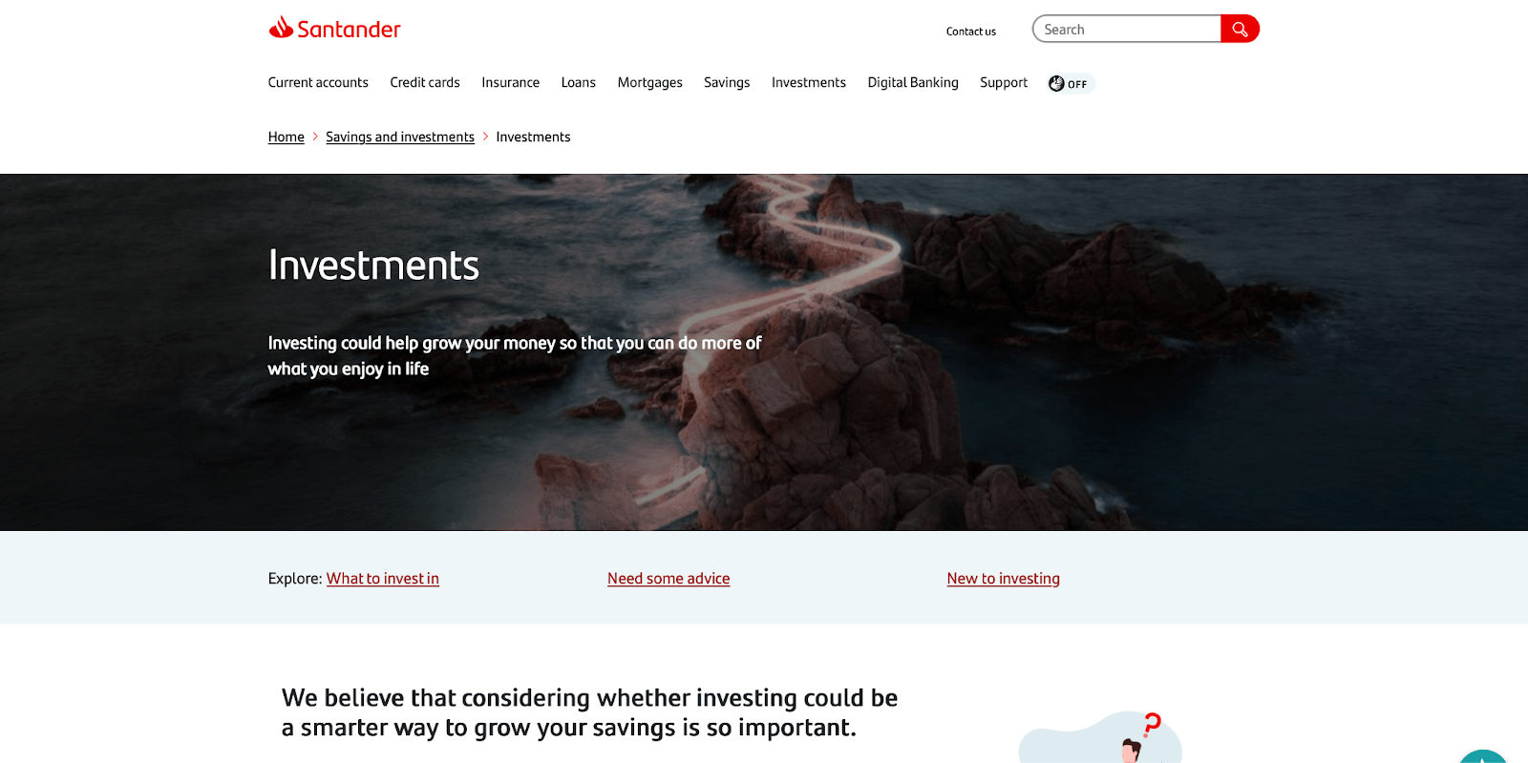1528x763 pixels.
Task: Click the Santander flame logo
Action: tap(281, 27)
